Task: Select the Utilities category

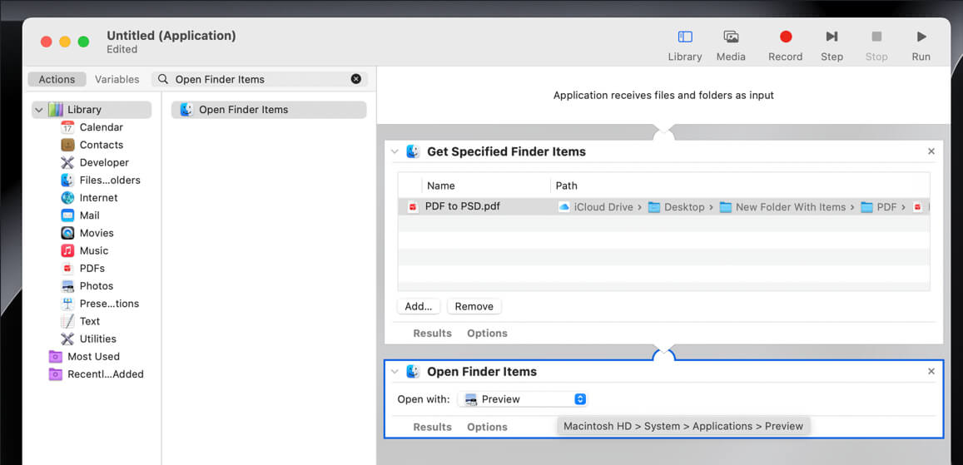Action: tap(88, 339)
